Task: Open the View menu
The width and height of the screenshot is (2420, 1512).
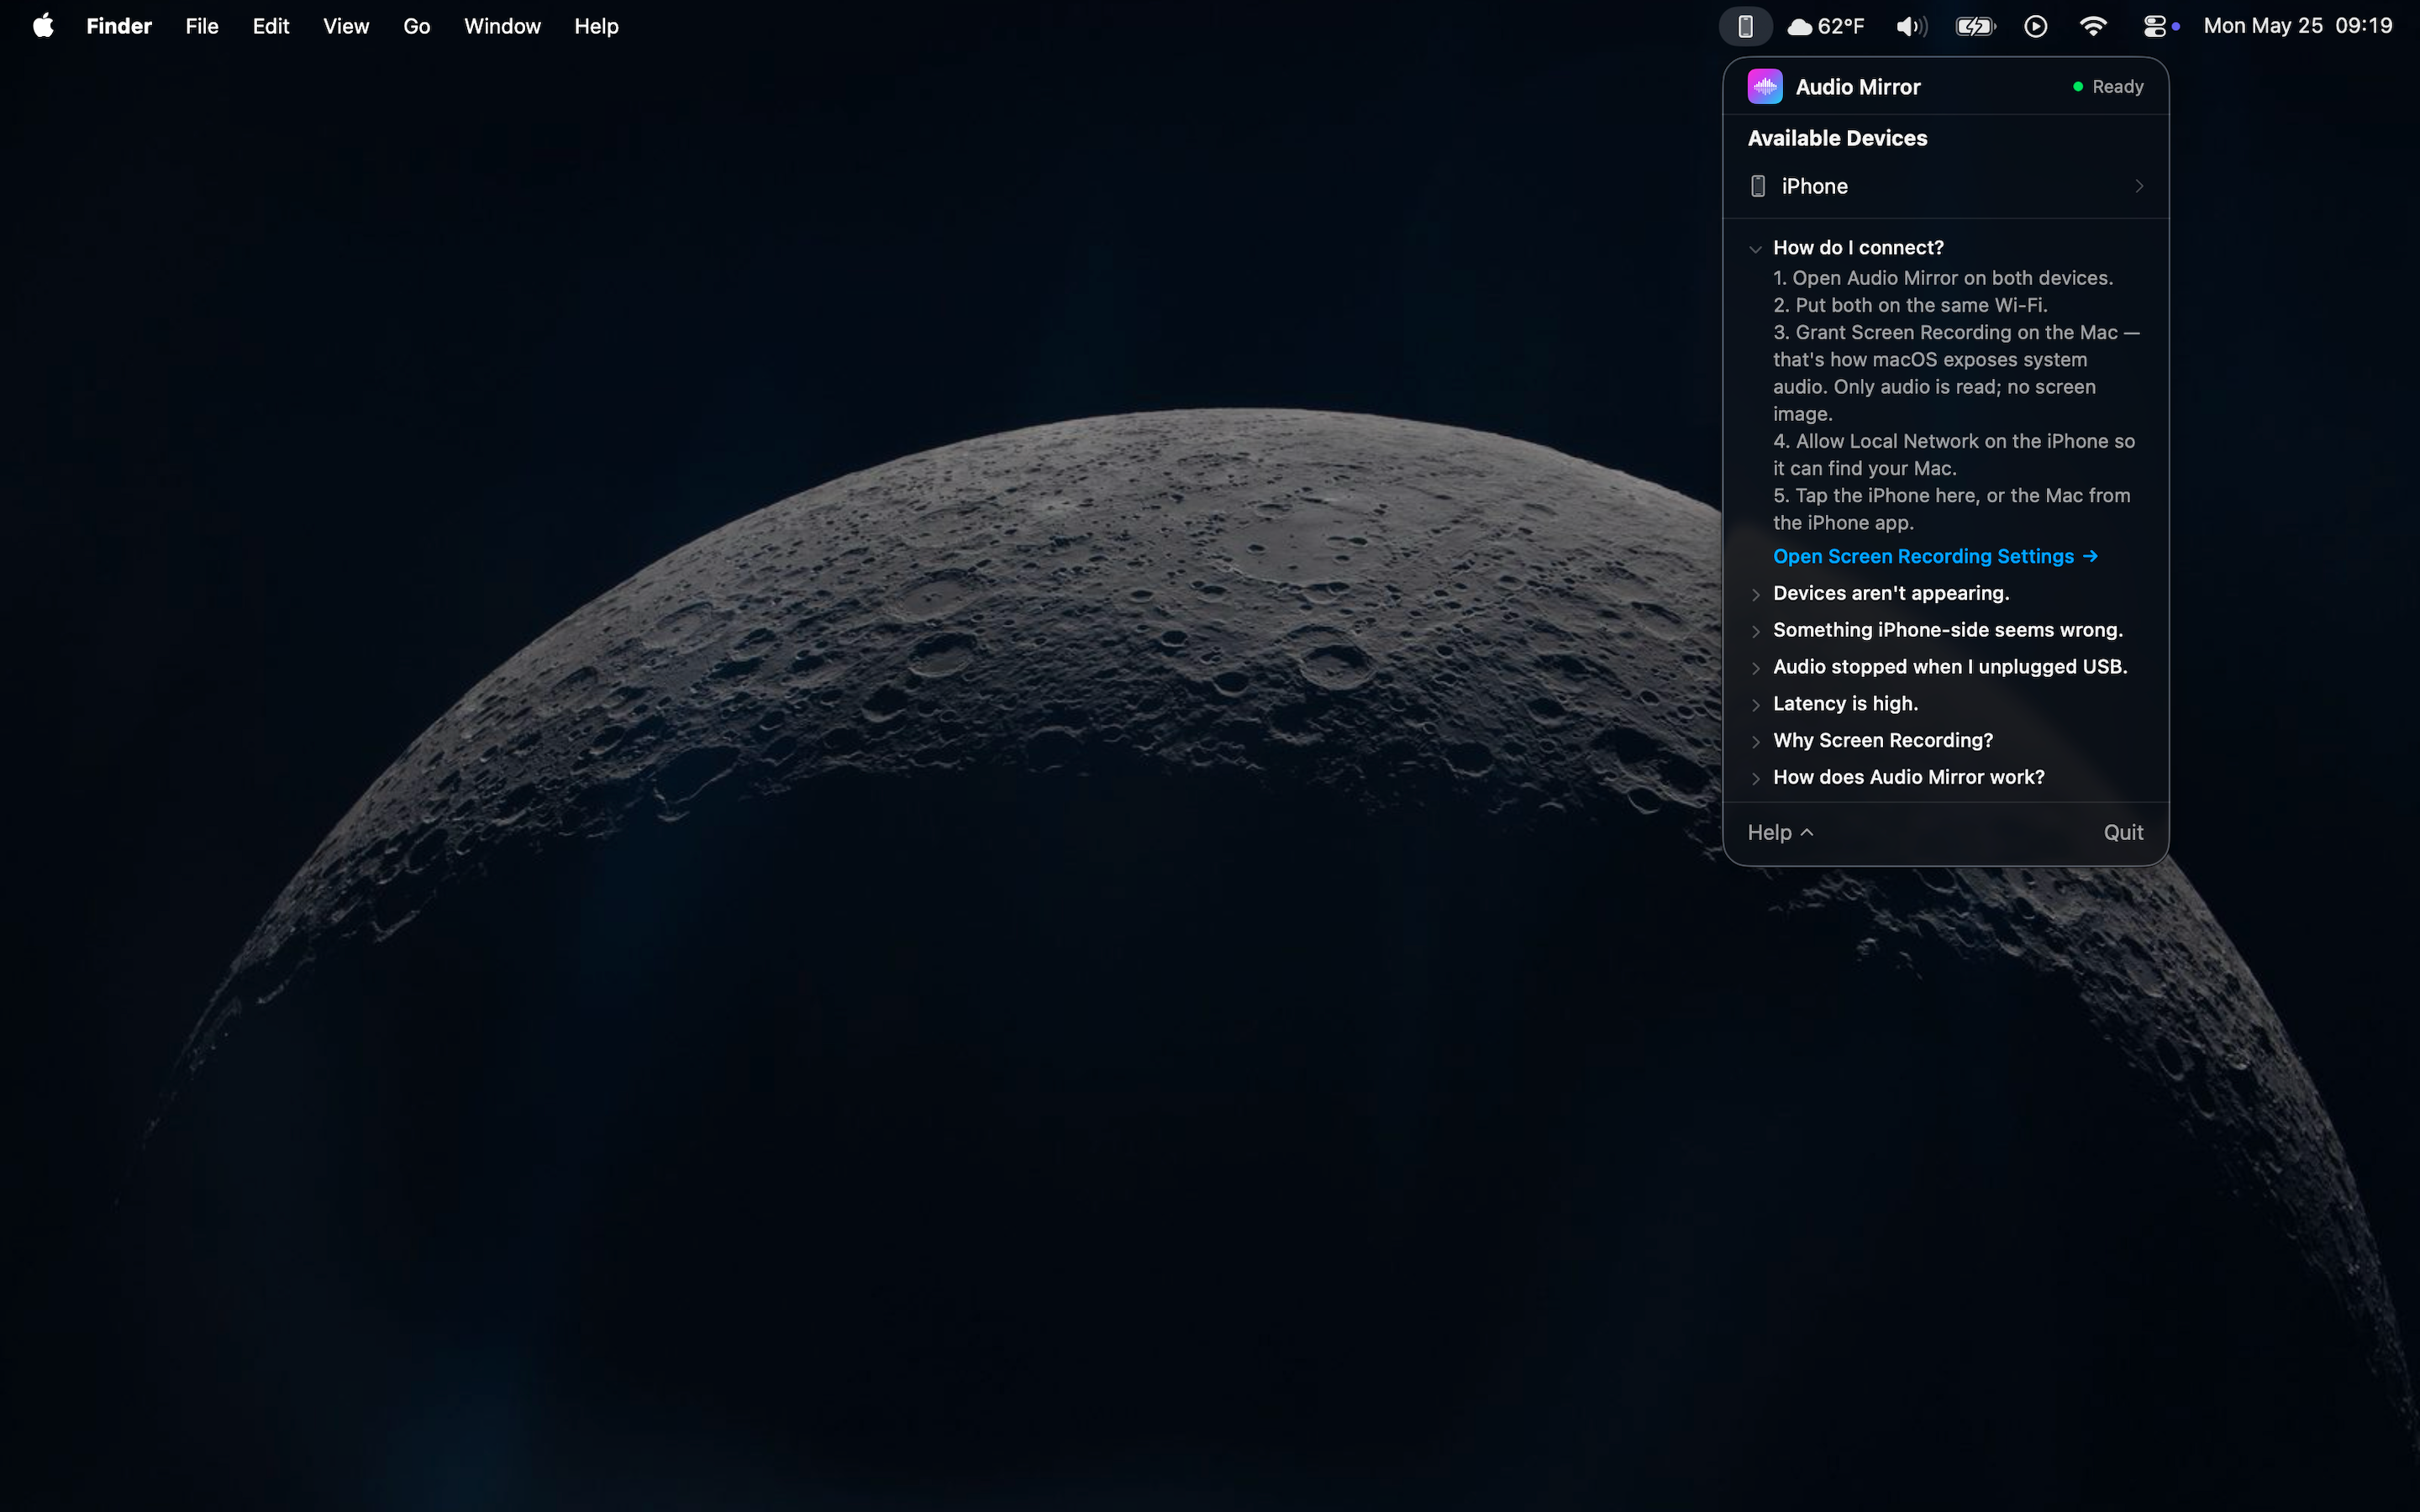Action: (346, 26)
